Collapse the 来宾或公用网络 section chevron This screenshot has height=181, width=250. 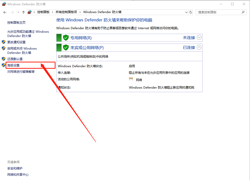[199, 47]
